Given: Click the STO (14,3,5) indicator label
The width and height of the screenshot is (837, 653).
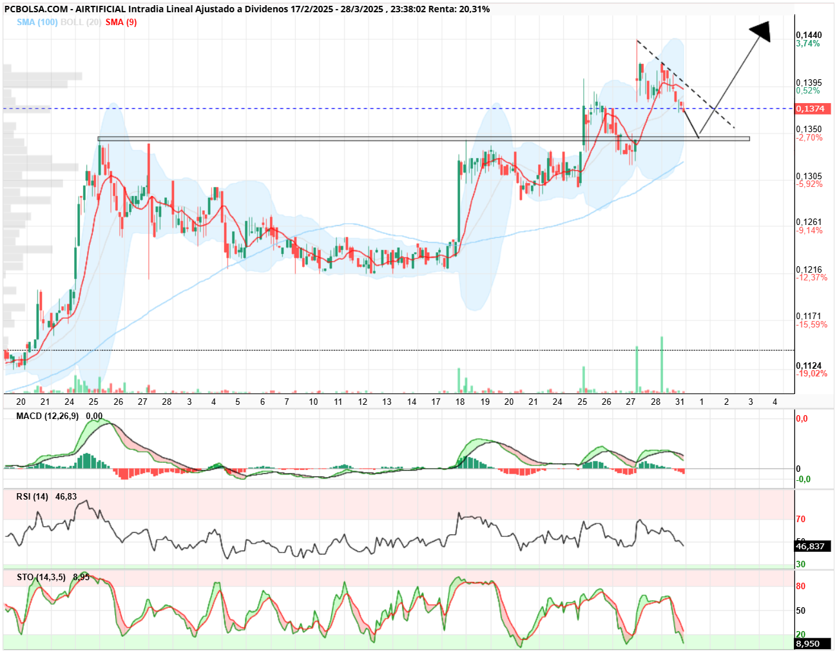Looking at the screenshot, I should tap(41, 577).
